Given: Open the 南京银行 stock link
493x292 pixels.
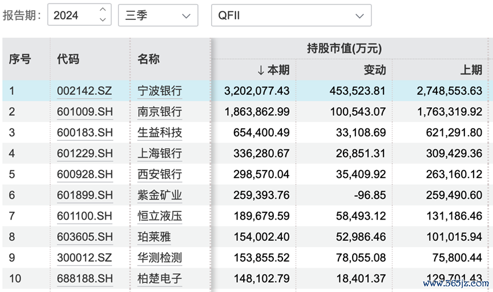Looking at the screenshot, I should (x=160, y=112).
